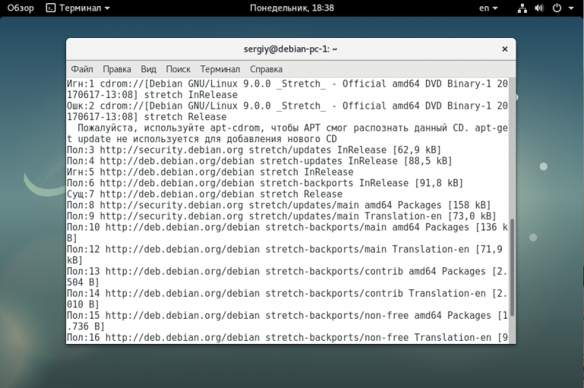Click the terminal icon in top bar
Screen dimensions: 584x388
click(50, 8)
